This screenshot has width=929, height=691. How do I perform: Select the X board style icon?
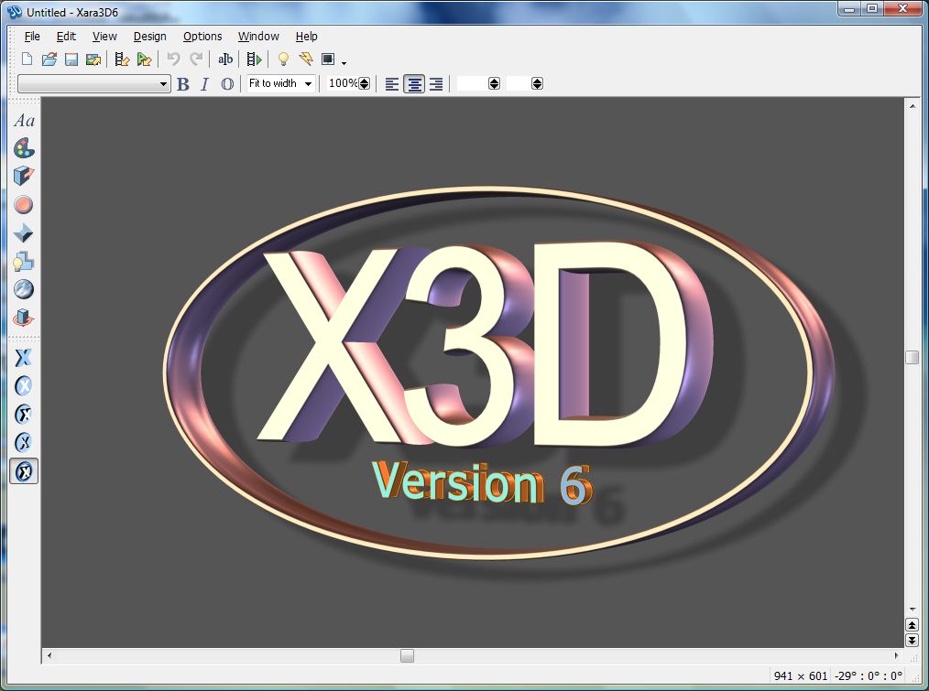pyautogui.click(x=24, y=414)
